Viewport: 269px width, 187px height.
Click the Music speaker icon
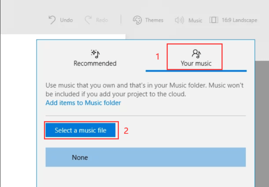(x=179, y=20)
